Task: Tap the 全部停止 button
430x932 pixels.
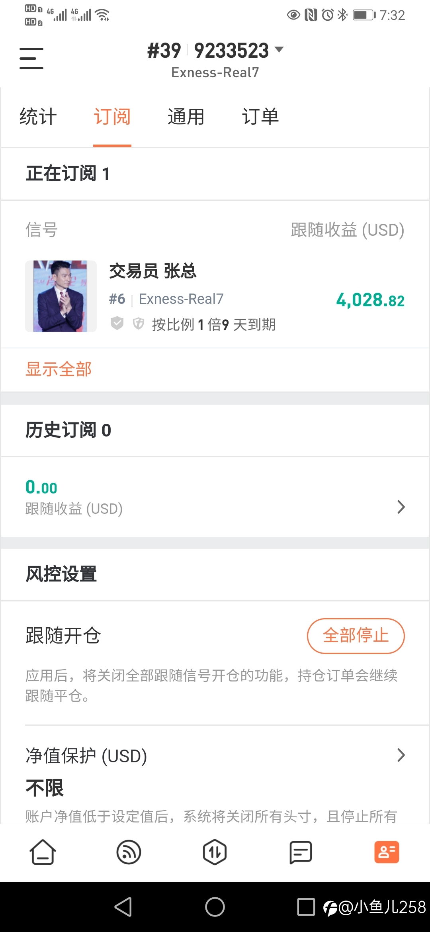Action: [356, 636]
